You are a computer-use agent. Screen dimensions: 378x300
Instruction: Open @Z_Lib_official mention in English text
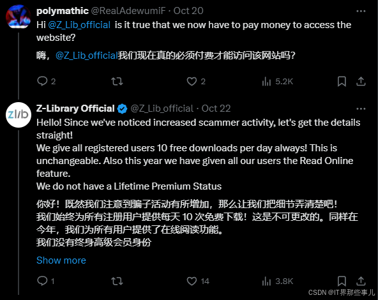pyautogui.click(x=79, y=25)
